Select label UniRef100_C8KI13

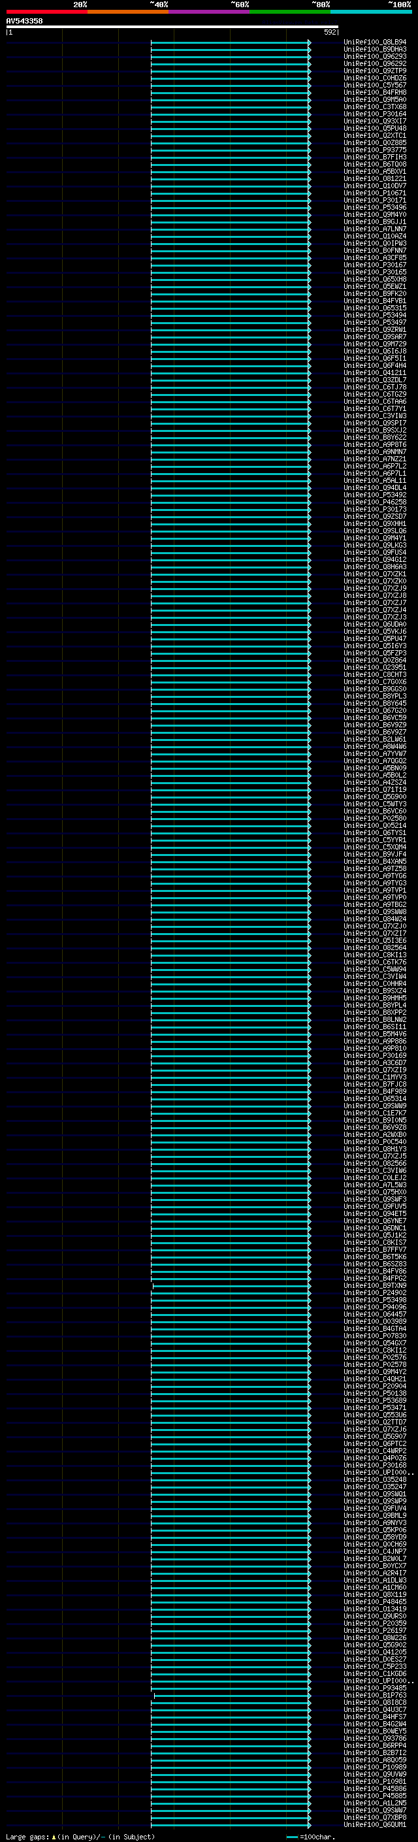(375, 955)
